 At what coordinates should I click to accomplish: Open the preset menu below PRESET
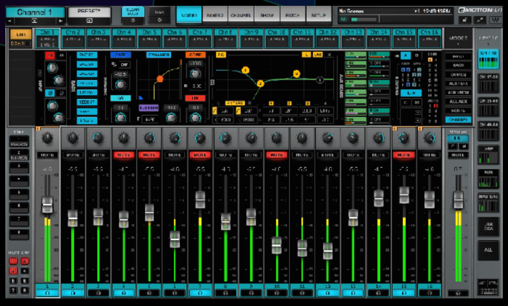click(90, 21)
